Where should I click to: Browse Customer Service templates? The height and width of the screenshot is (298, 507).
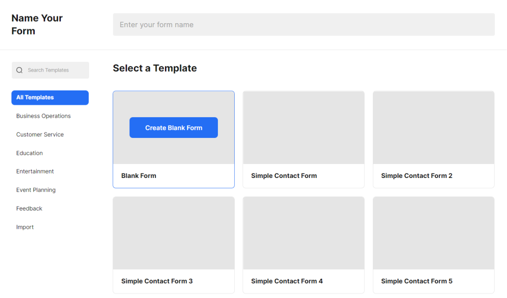pos(40,134)
